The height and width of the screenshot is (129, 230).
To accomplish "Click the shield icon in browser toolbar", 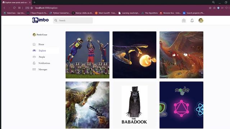I will [218, 8].
